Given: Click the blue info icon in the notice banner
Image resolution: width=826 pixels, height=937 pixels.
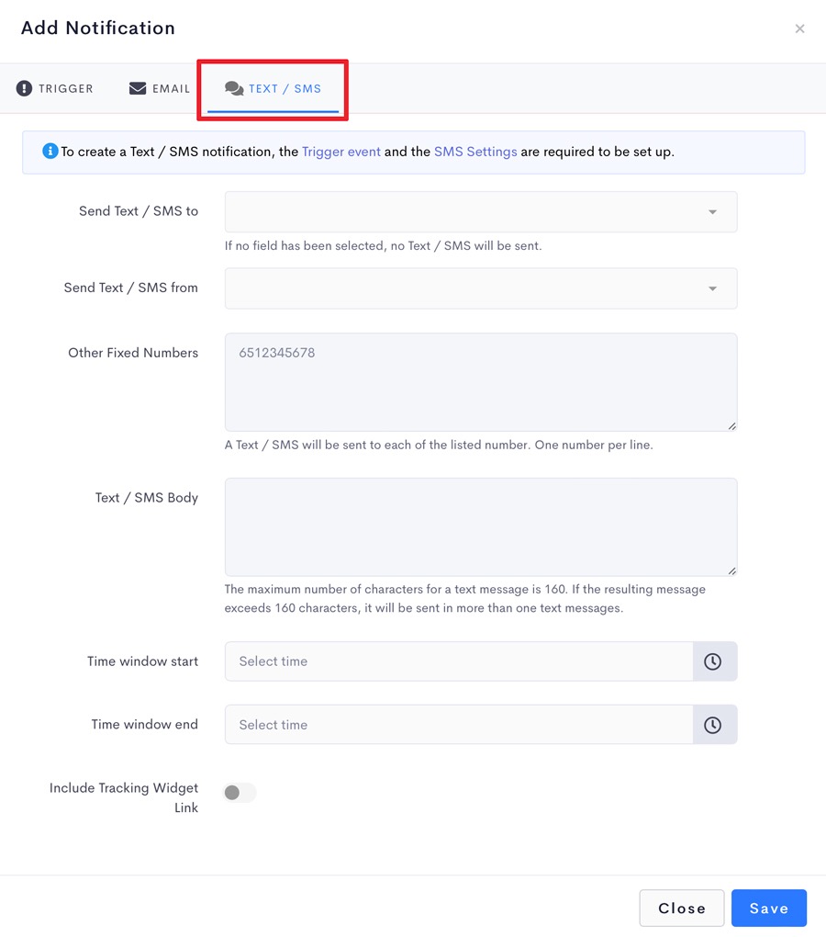Looking at the screenshot, I should point(50,152).
